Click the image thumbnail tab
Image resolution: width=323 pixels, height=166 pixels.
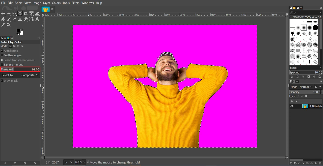coord(46,9)
